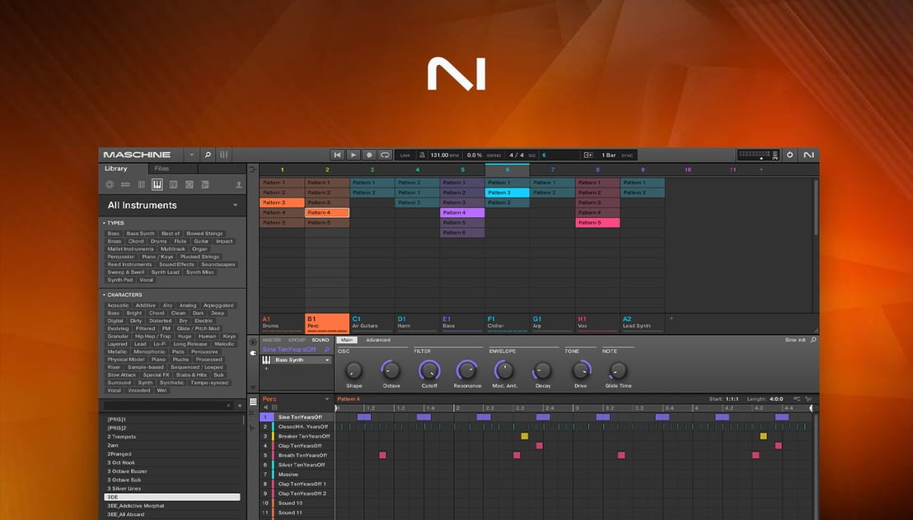This screenshot has height=520, width=913.
Task: Select the Effects browser icon
Action: point(173,184)
